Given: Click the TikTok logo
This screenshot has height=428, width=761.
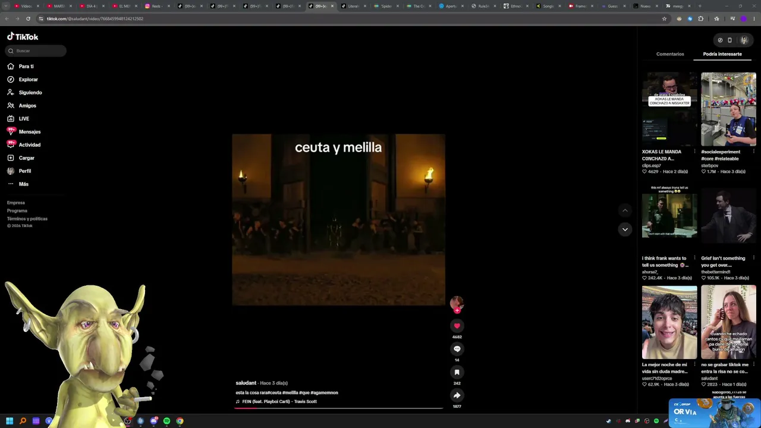Looking at the screenshot, I should pos(23,36).
